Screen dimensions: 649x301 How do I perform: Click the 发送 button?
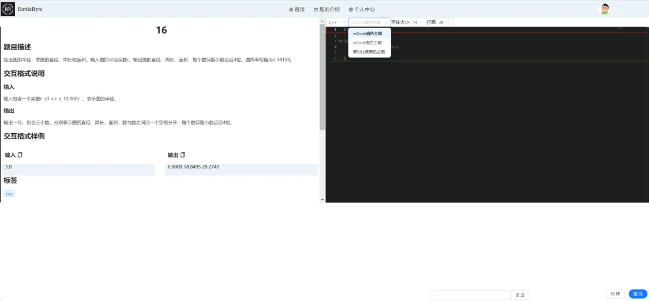520,295
